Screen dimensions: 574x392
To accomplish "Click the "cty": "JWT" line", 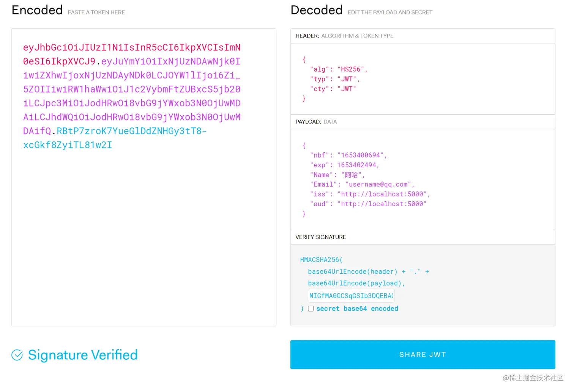I will pos(333,89).
